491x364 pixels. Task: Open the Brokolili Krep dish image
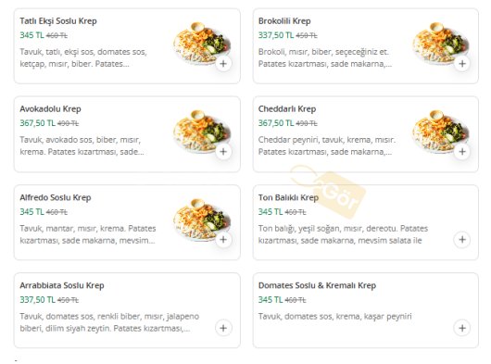(x=441, y=43)
